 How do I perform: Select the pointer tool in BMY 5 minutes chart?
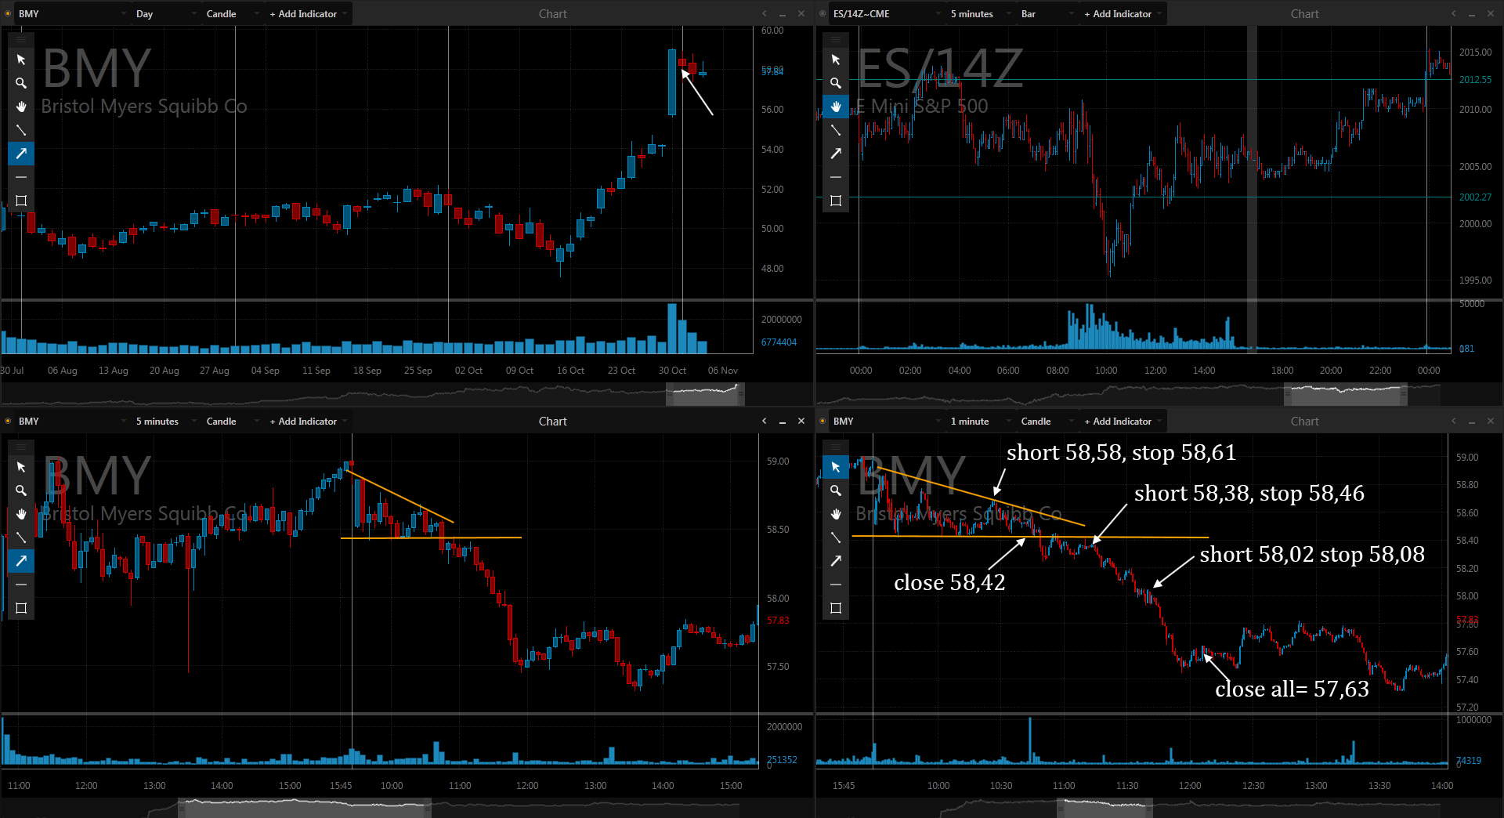pos(21,467)
